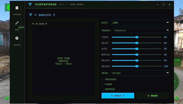Click the Chest slider handle
This screenshot has width=183, height=104.
pos(137,37)
